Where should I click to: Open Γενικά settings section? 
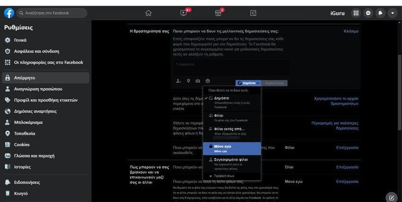click(45, 40)
